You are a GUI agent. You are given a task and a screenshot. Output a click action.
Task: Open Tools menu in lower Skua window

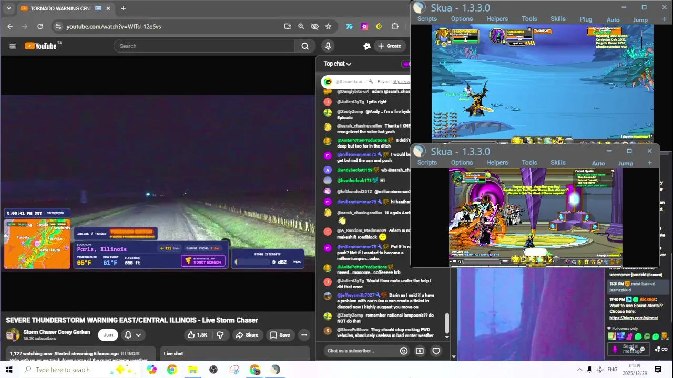pyautogui.click(x=529, y=163)
